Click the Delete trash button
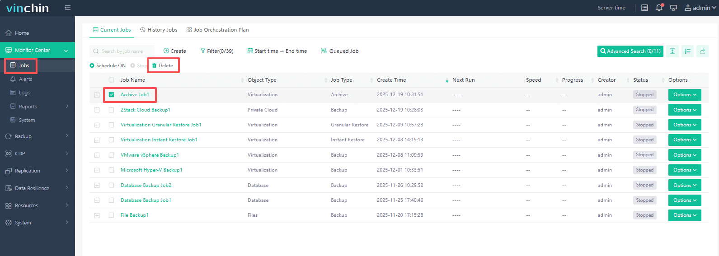This screenshot has height=256, width=719. tap(163, 65)
